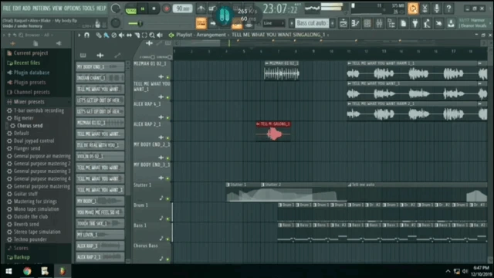
Task: Click the question mark help icon
Action: [x=448, y=8]
